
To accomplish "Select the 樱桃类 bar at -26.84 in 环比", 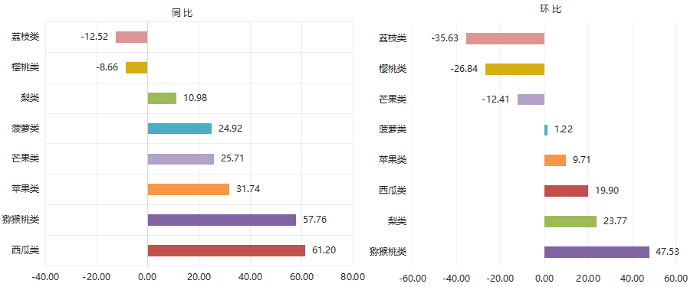I will click(x=515, y=69).
